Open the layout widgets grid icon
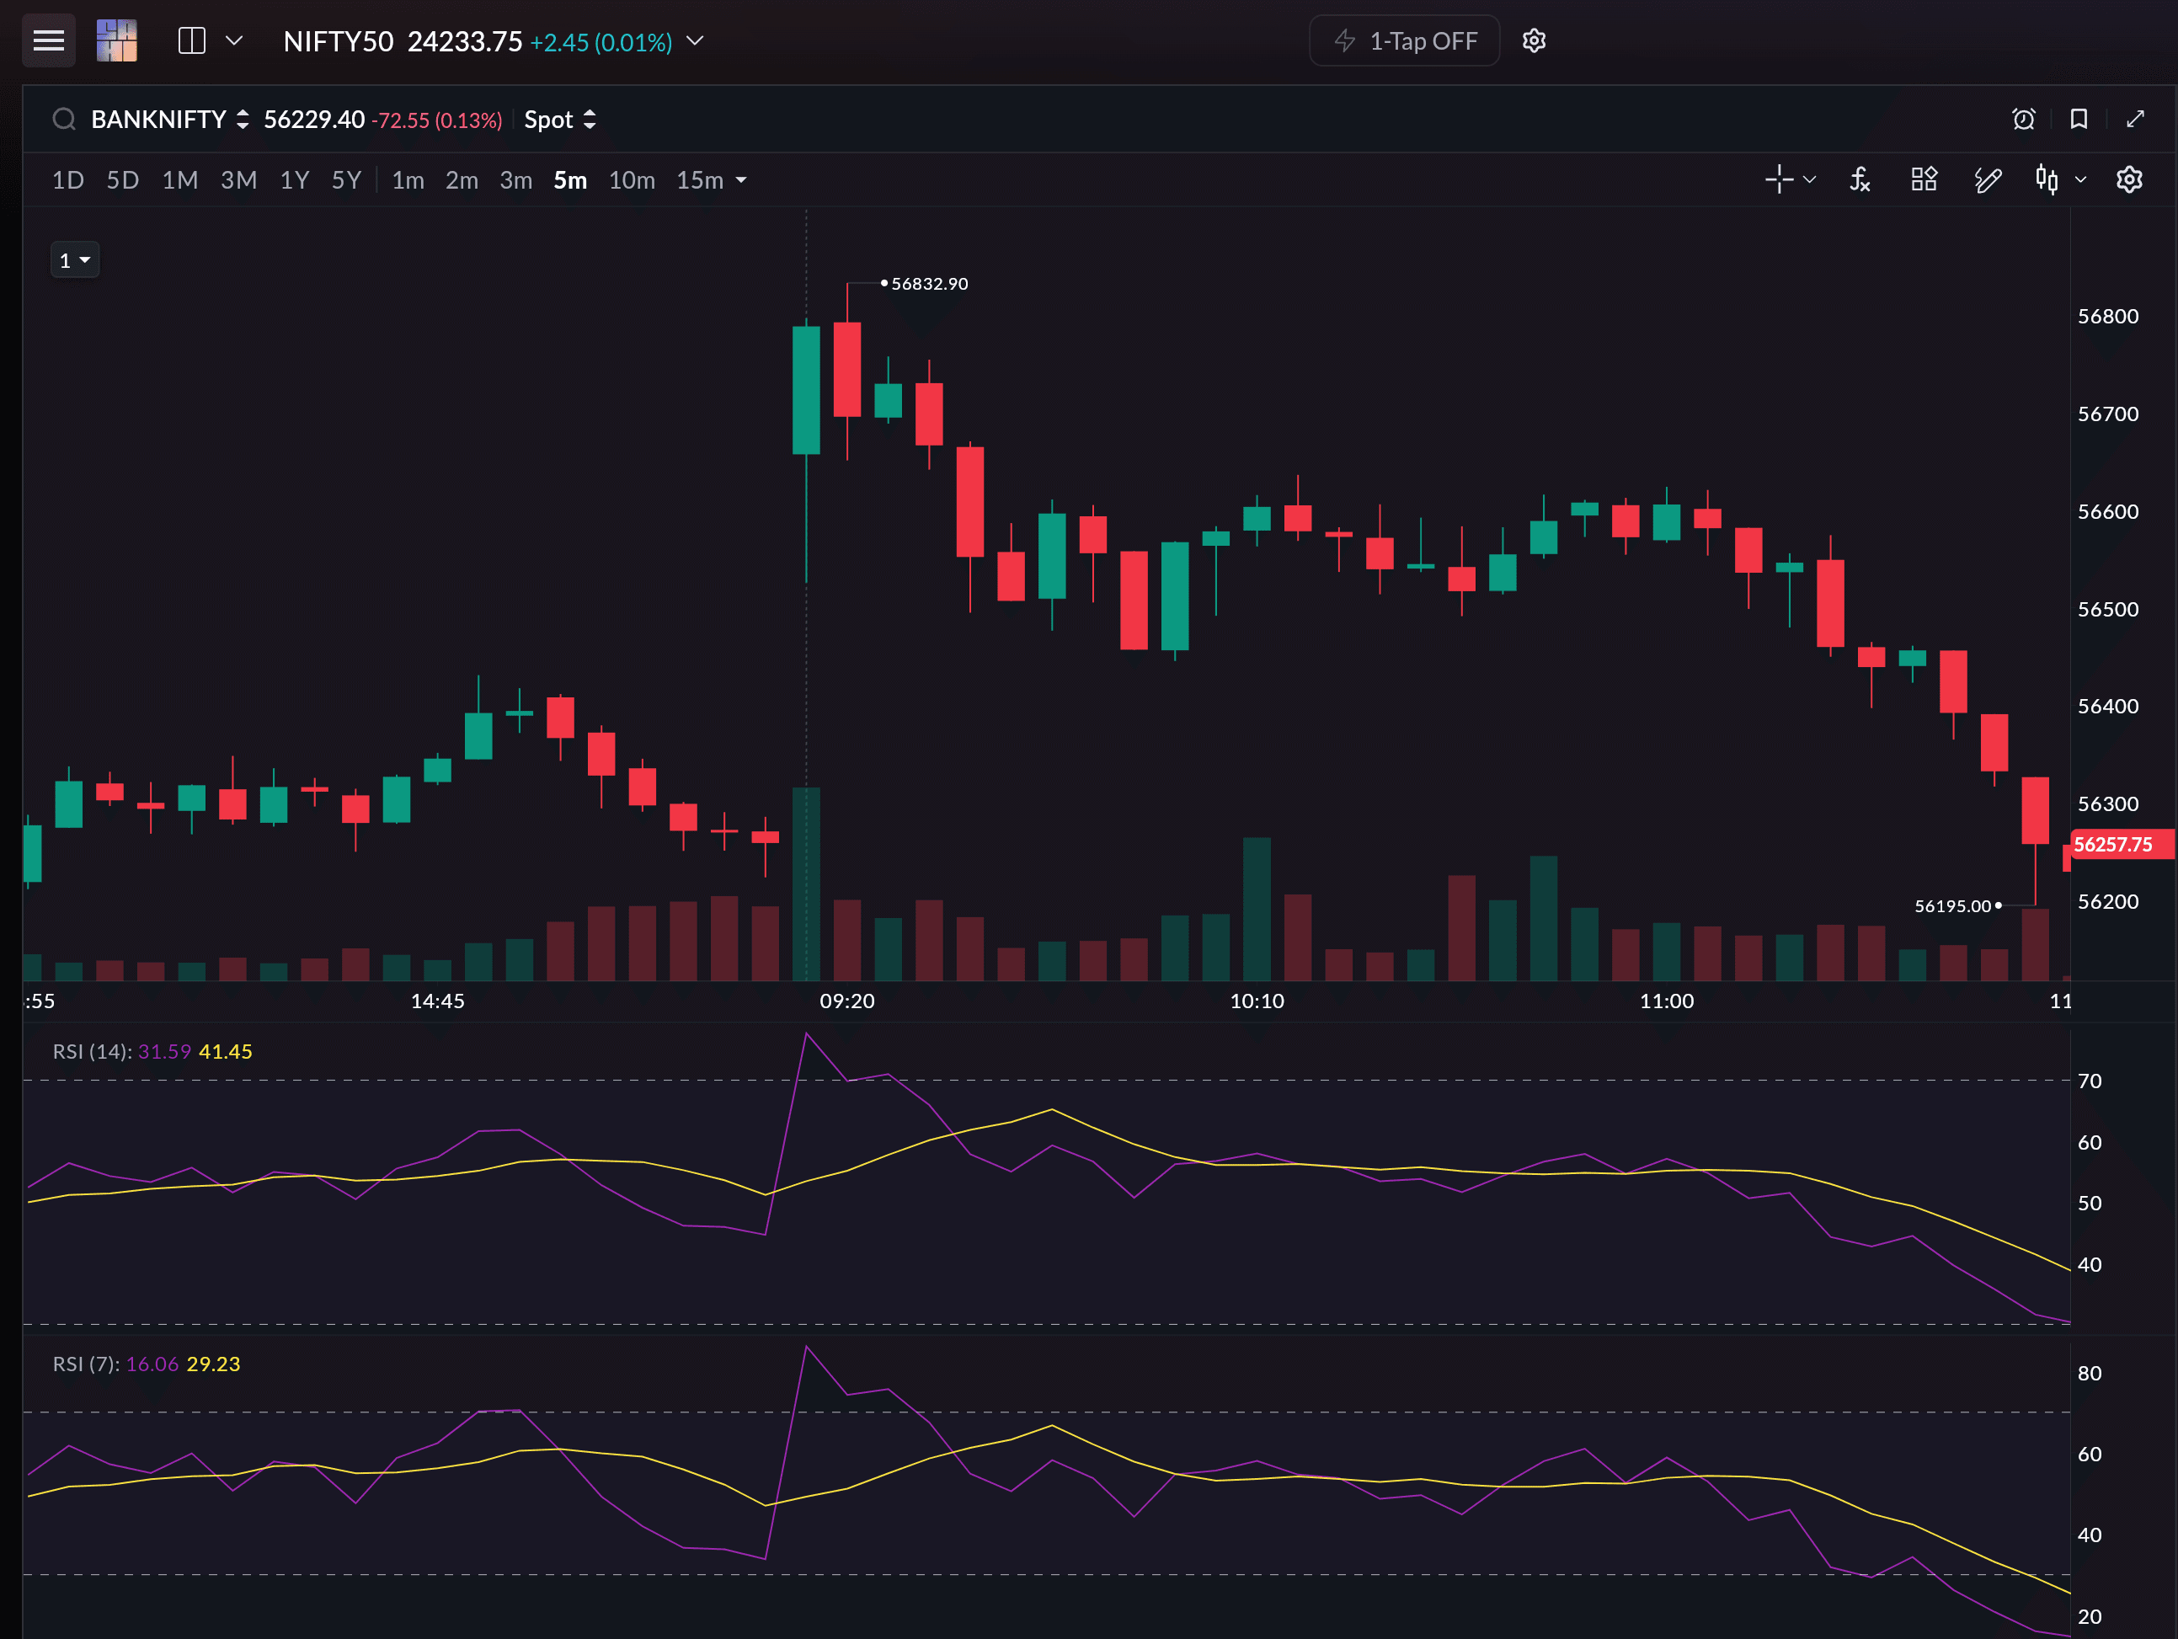Screen dimensions: 2178x1639 (x=1923, y=179)
